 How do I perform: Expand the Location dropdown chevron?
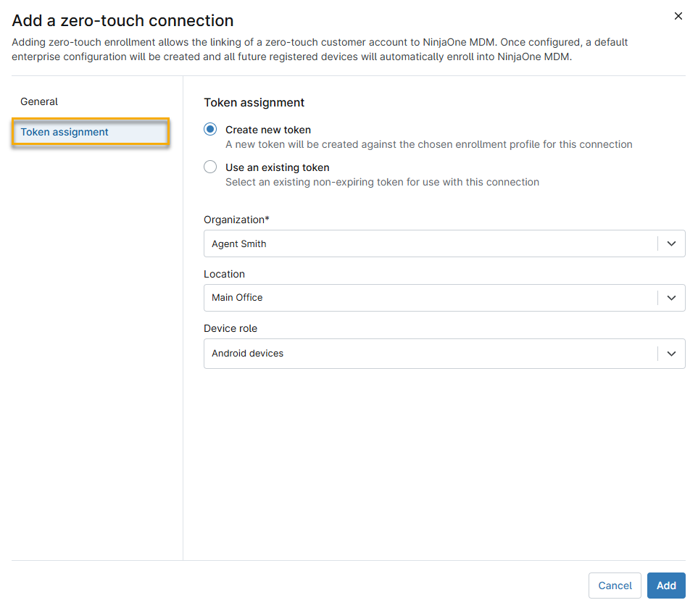(671, 298)
